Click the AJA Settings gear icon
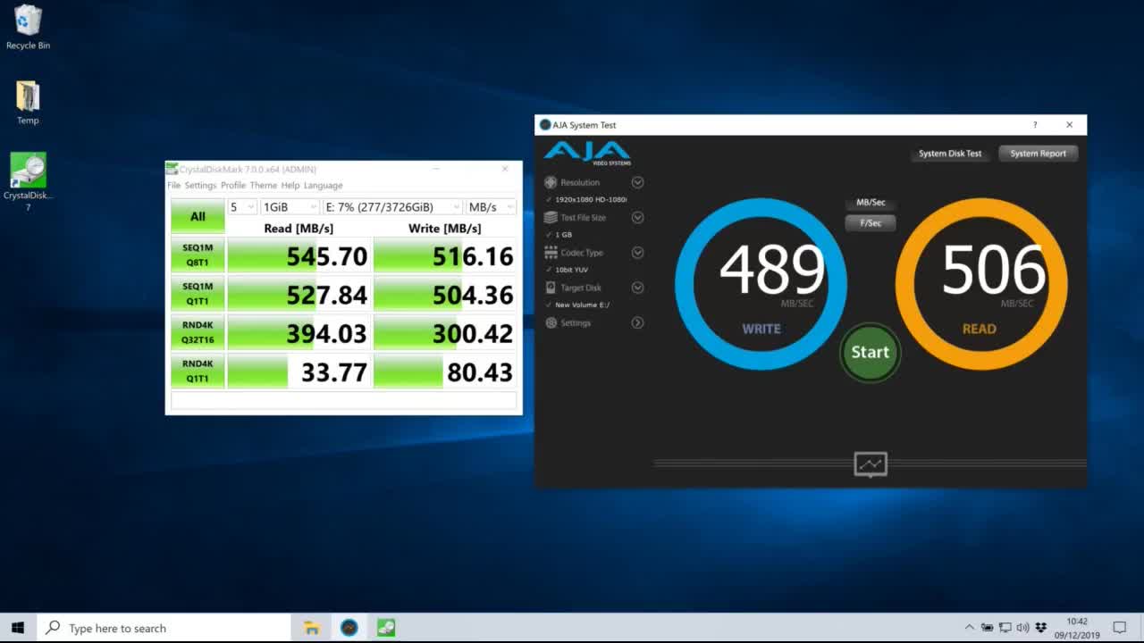 click(551, 322)
